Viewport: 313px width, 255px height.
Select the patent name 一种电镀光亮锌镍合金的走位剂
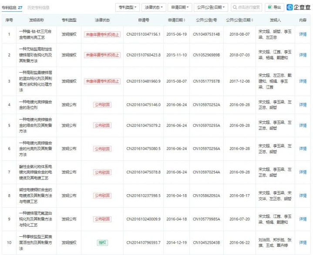(35, 105)
